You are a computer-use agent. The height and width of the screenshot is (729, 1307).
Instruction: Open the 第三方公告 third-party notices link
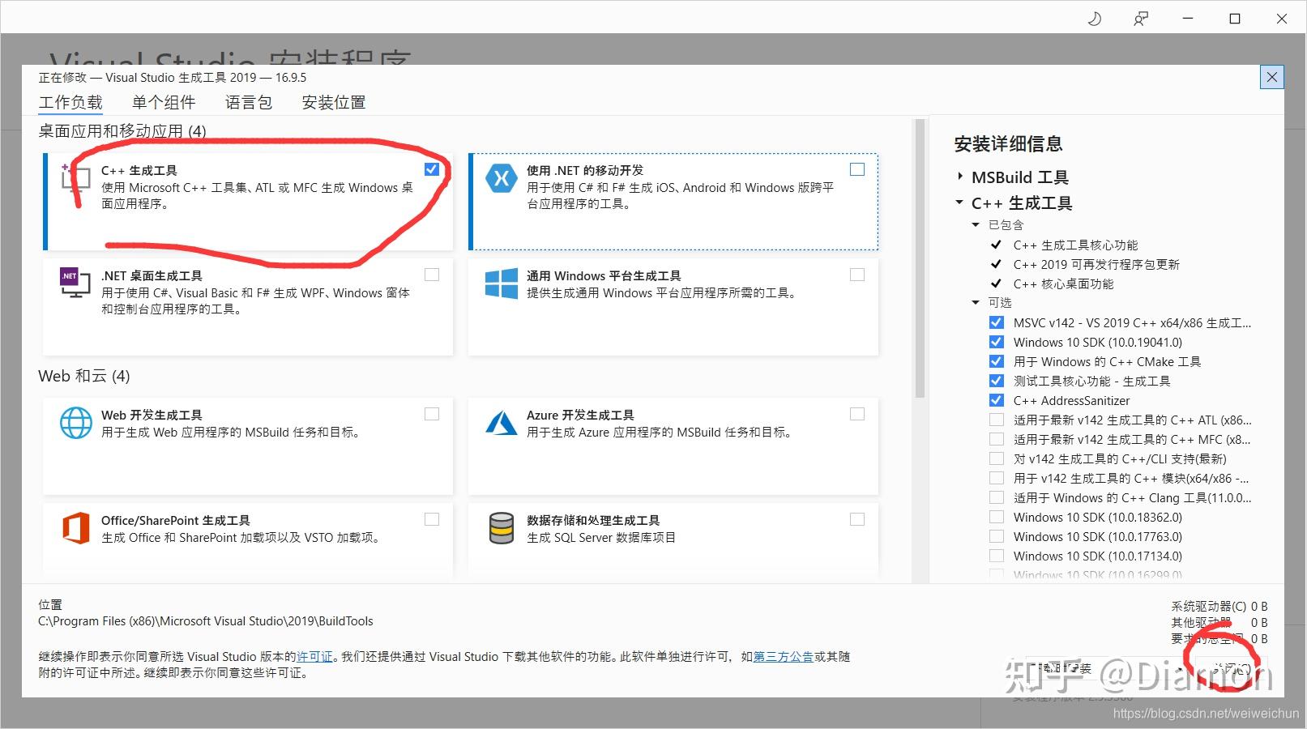pos(784,657)
